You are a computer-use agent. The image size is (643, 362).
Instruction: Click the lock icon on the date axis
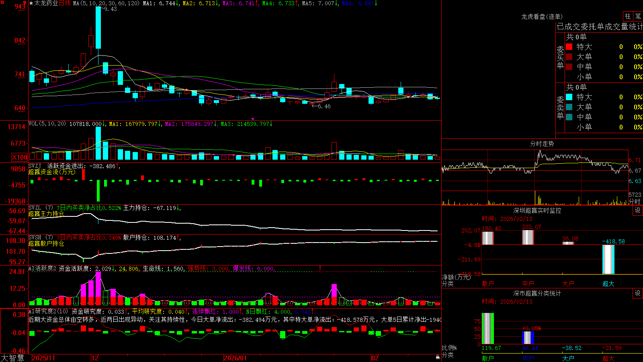(x=438, y=357)
